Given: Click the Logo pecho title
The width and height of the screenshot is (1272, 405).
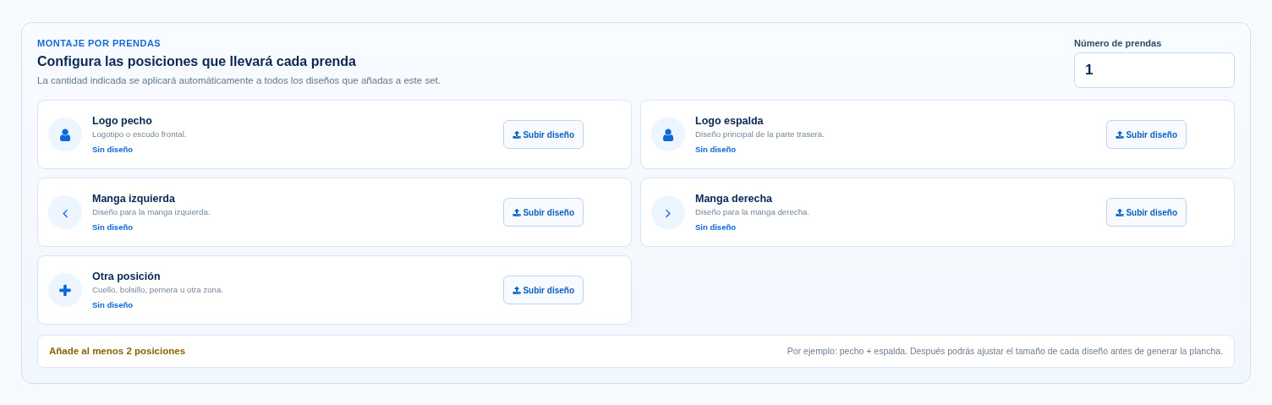Looking at the screenshot, I should tap(122, 121).
